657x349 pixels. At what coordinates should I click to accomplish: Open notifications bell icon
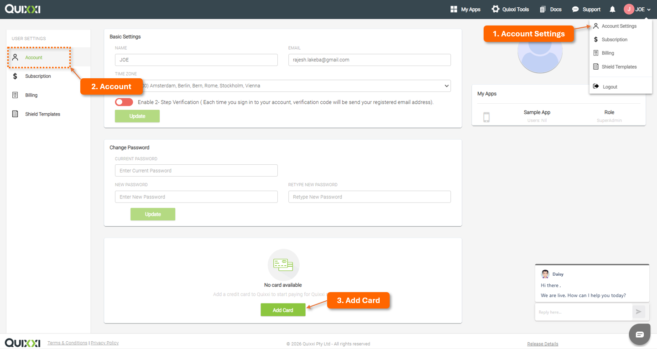coord(612,9)
